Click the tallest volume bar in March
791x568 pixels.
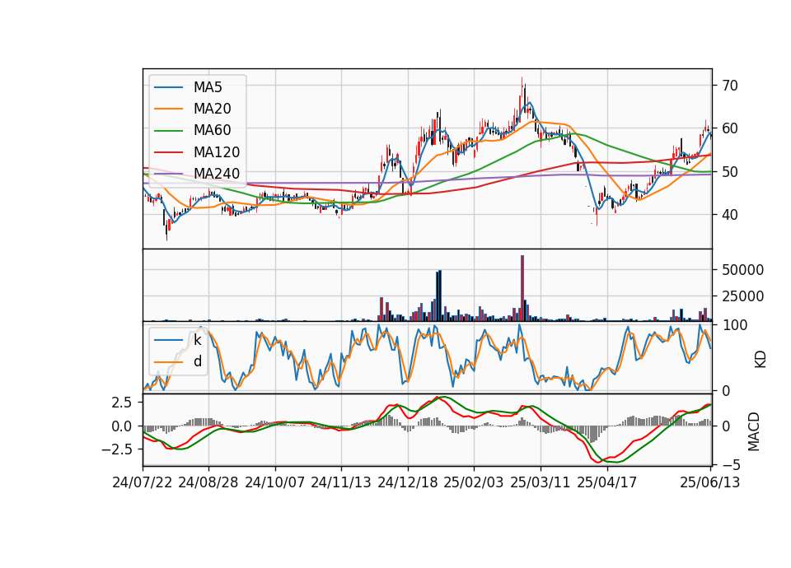(522, 288)
